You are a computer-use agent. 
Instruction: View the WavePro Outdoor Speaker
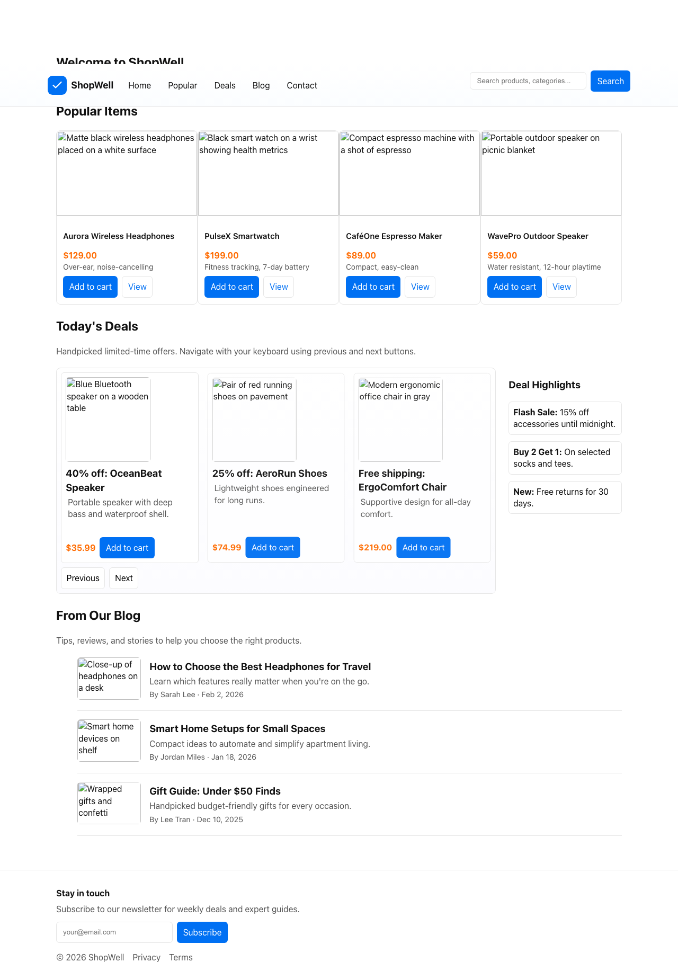click(561, 287)
